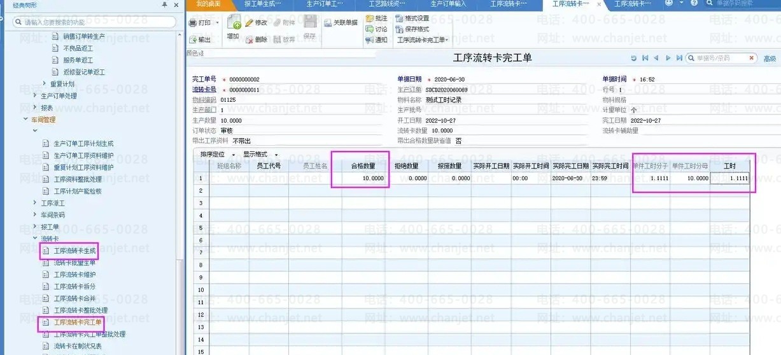Jump to the first record navigation arrow
This screenshot has height=355, width=781.
(x=645, y=58)
